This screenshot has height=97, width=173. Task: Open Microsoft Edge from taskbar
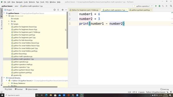coord(46,95)
